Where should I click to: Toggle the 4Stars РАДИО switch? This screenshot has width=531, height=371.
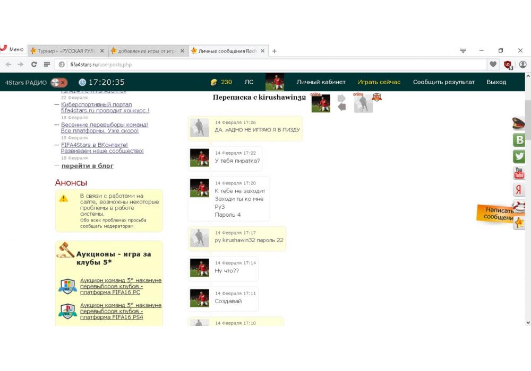58,82
